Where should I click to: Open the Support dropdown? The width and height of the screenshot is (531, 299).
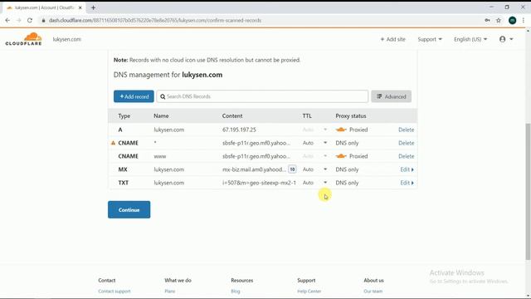pyautogui.click(x=430, y=39)
